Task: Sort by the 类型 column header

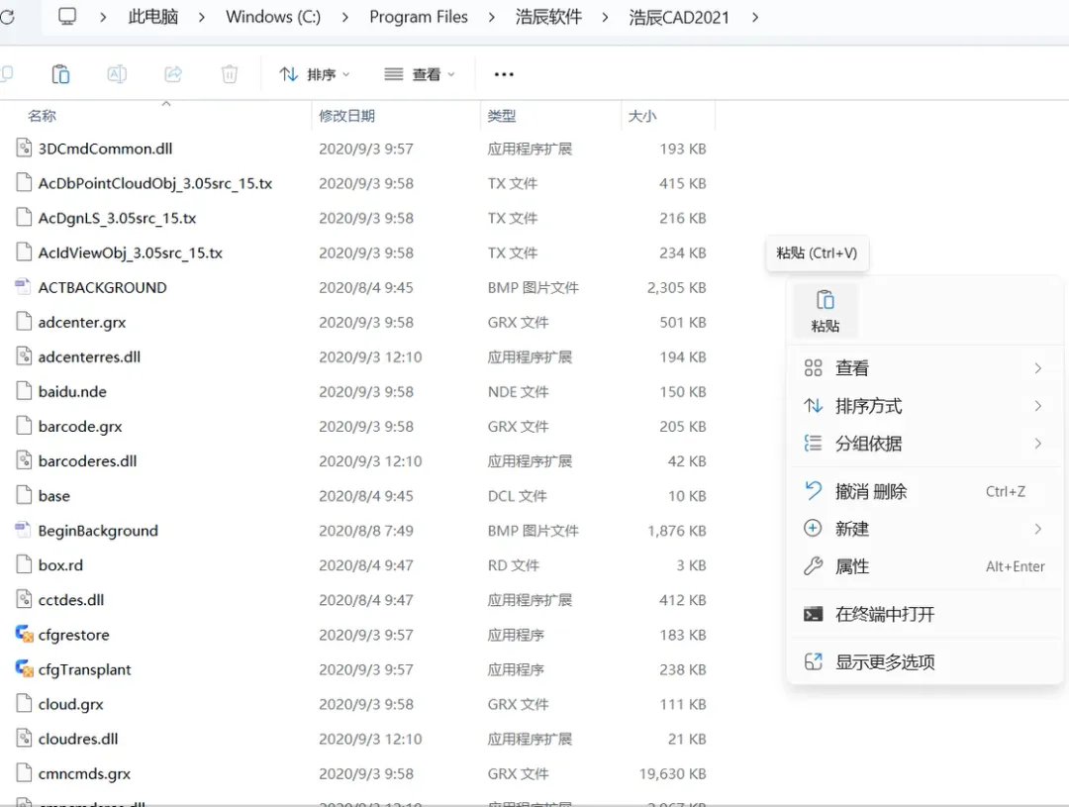Action: [502, 116]
